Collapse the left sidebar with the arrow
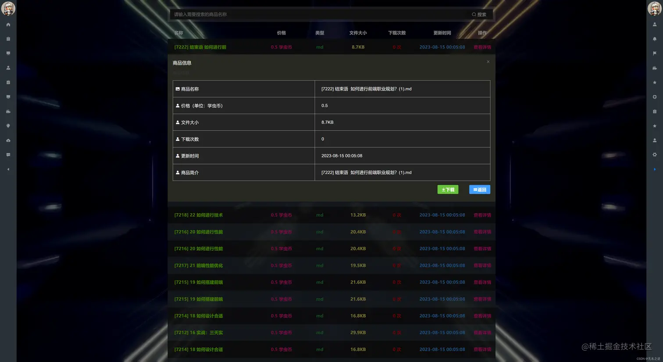This screenshot has width=663, height=362. pos(8,169)
